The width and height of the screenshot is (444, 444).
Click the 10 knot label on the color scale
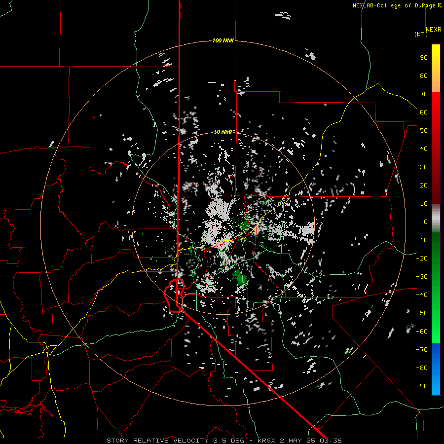[424, 204]
